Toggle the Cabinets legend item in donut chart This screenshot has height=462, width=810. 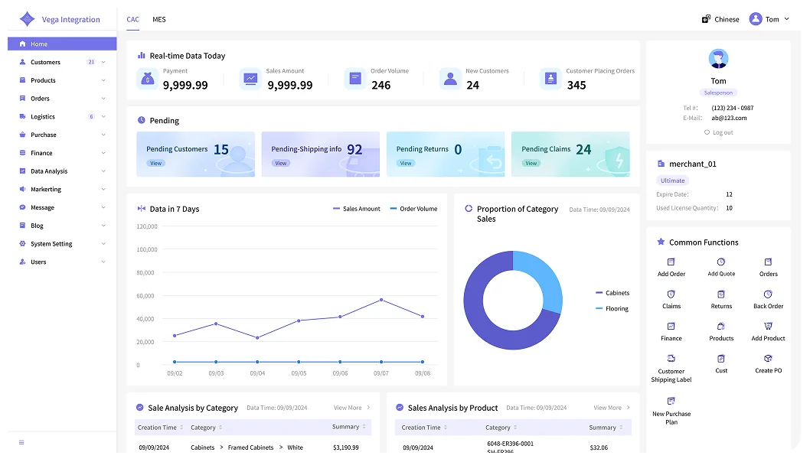click(x=612, y=293)
